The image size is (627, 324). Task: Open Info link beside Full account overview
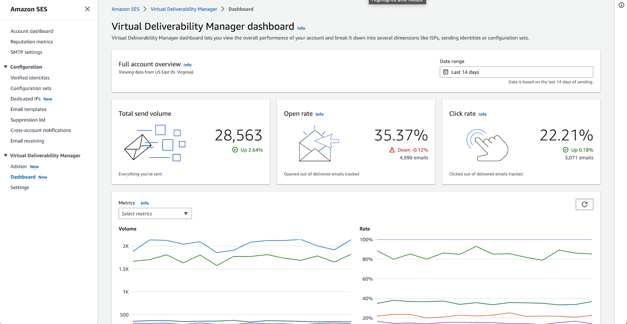click(187, 65)
